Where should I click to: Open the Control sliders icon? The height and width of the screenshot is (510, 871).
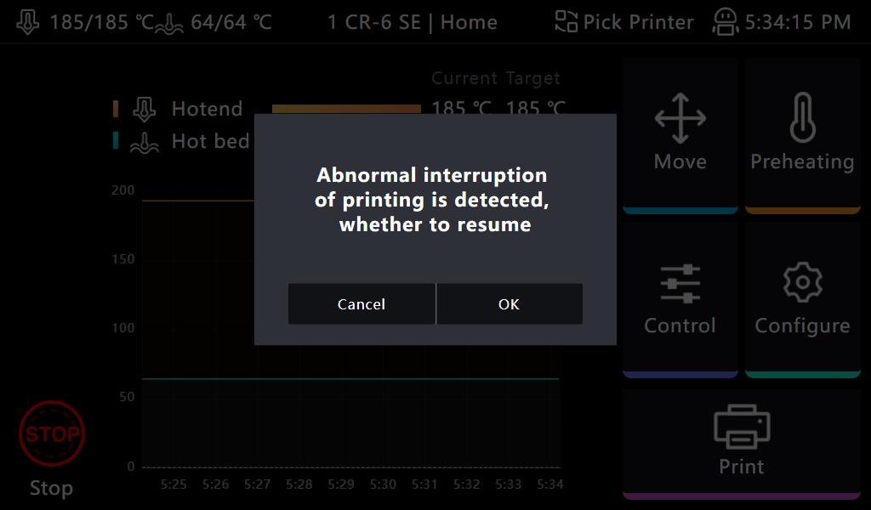pos(680,283)
